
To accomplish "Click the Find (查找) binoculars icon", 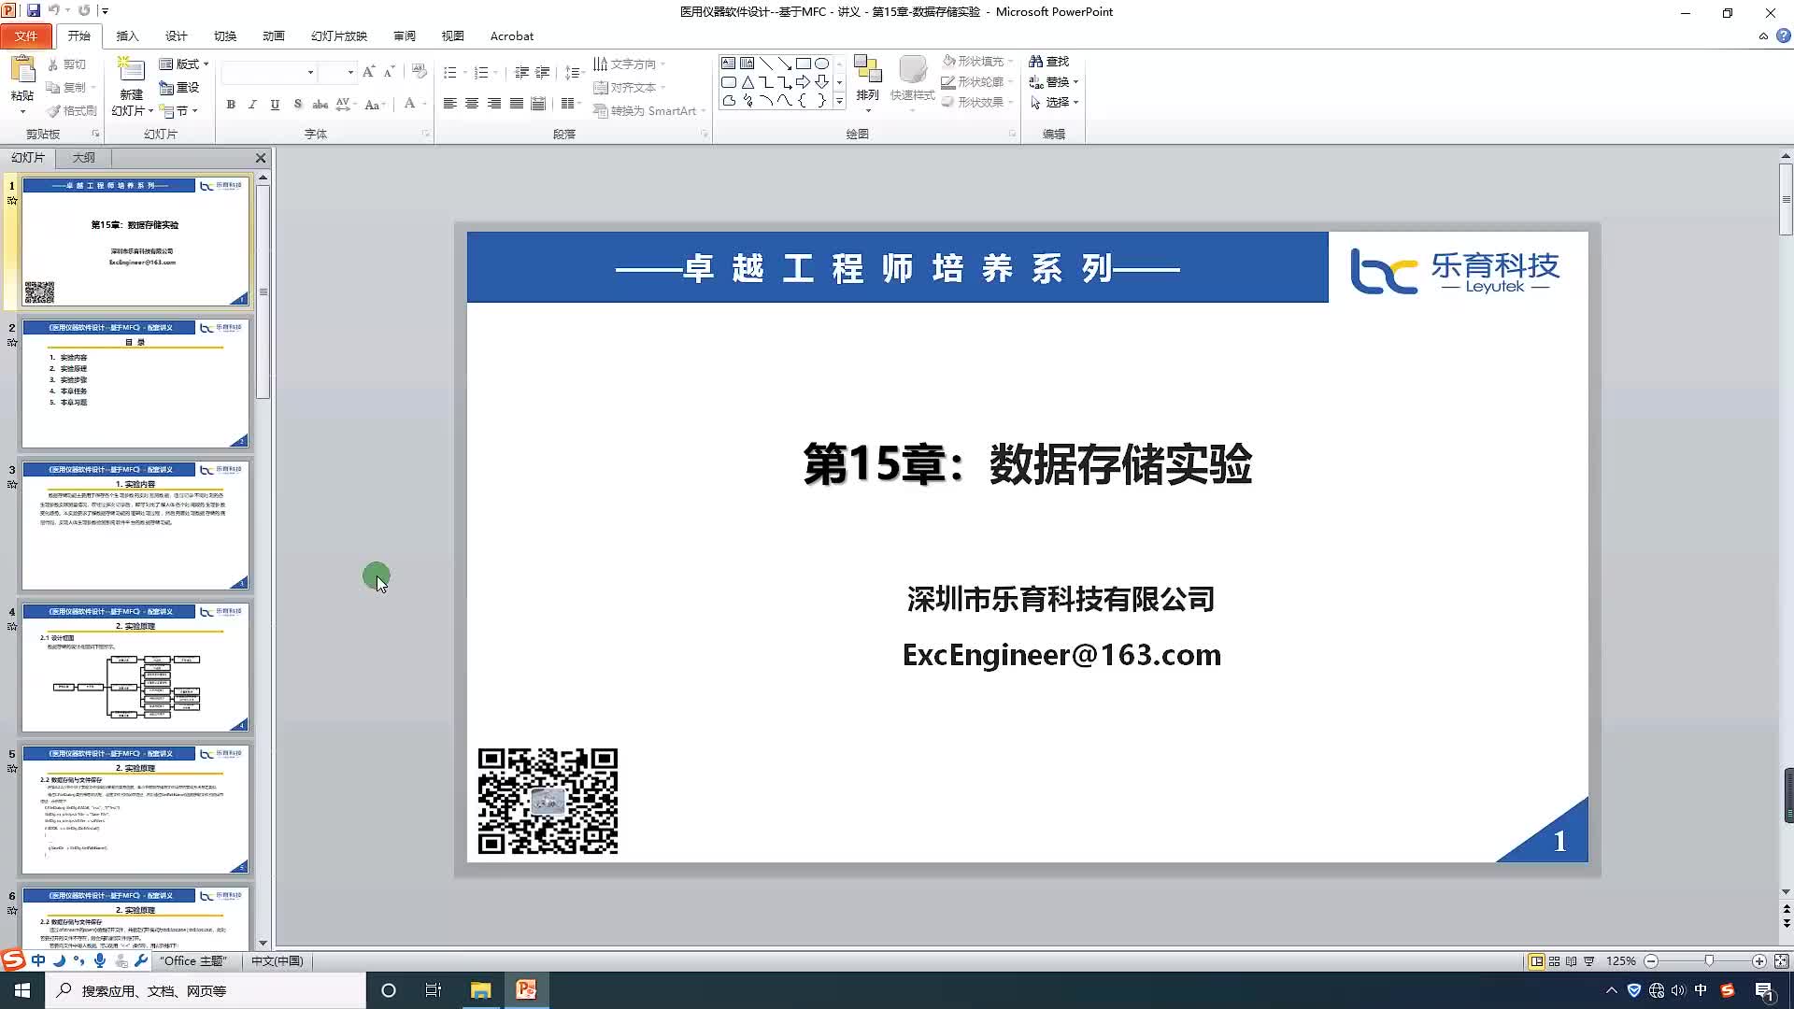I will (x=1035, y=62).
